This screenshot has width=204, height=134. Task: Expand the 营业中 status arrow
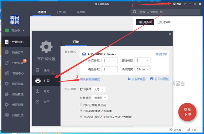point(23,31)
